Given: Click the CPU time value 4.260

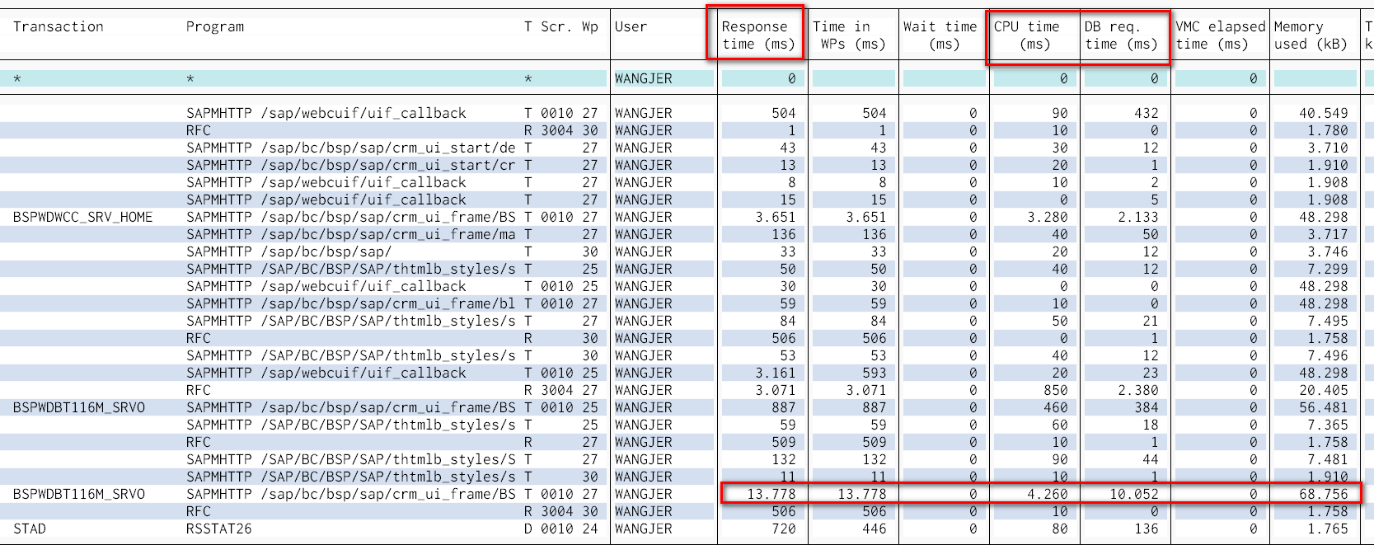Looking at the screenshot, I should pos(1047,494).
